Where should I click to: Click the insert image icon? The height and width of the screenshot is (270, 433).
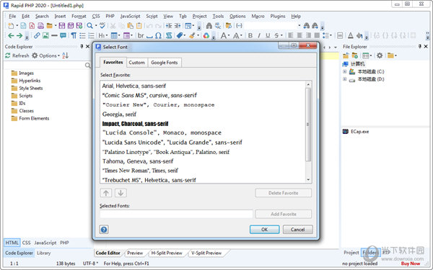(x=45, y=35)
